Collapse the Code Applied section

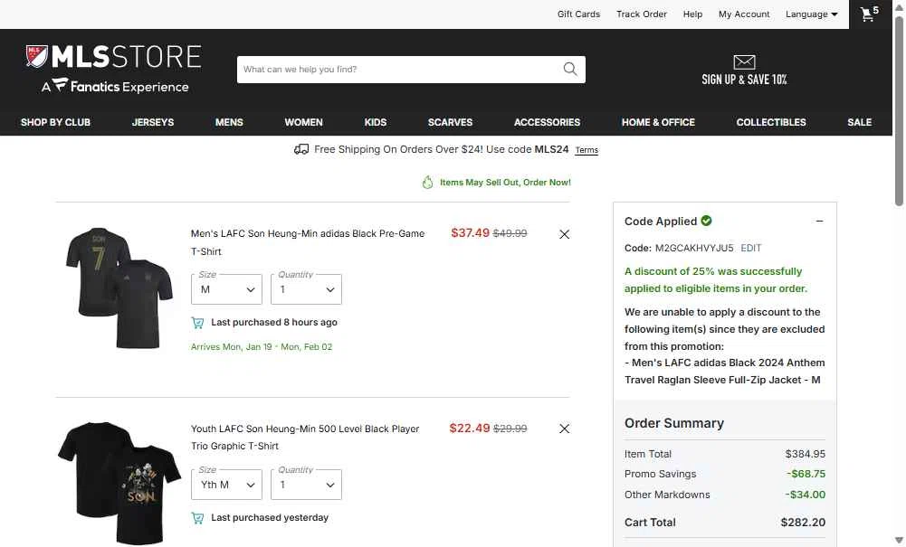(x=819, y=222)
